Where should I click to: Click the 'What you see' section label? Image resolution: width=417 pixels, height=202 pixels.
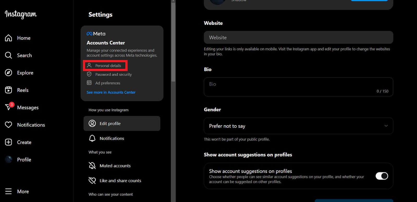click(x=100, y=152)
